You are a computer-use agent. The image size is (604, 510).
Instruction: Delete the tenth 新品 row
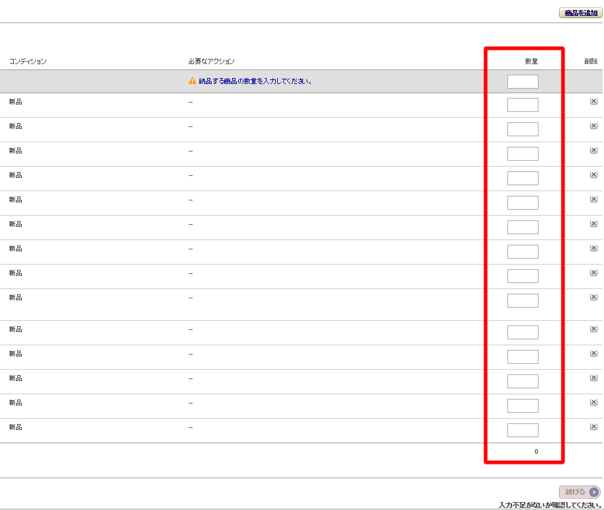click(593, 329)
